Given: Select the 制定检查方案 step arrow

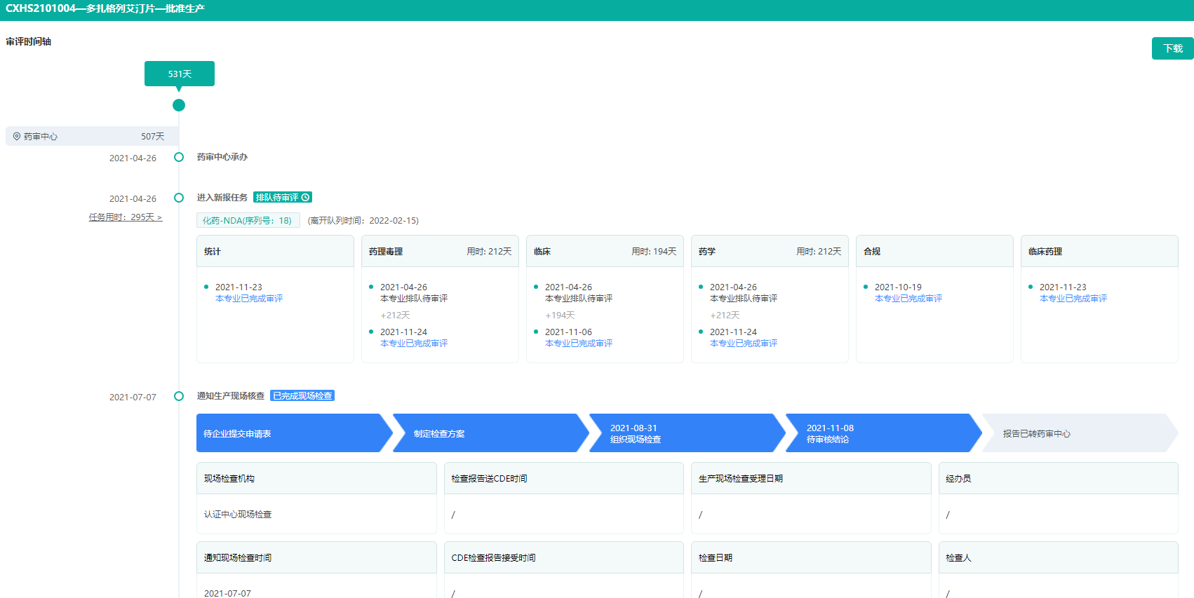Looking at the screenshot, I should (484, 433).
